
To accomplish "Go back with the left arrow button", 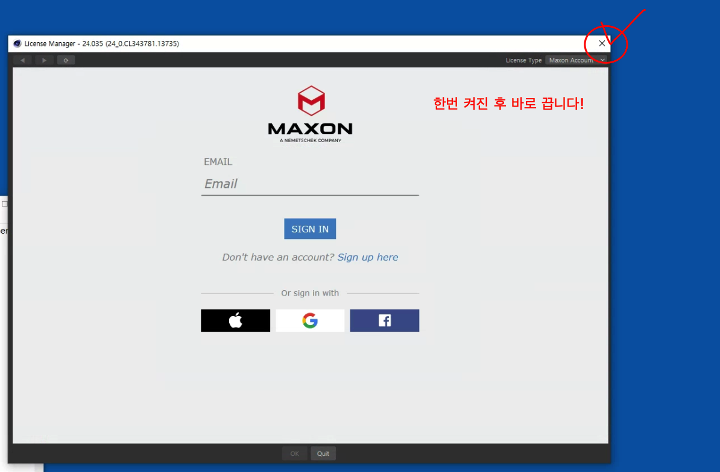I will (x=22, y=60).
